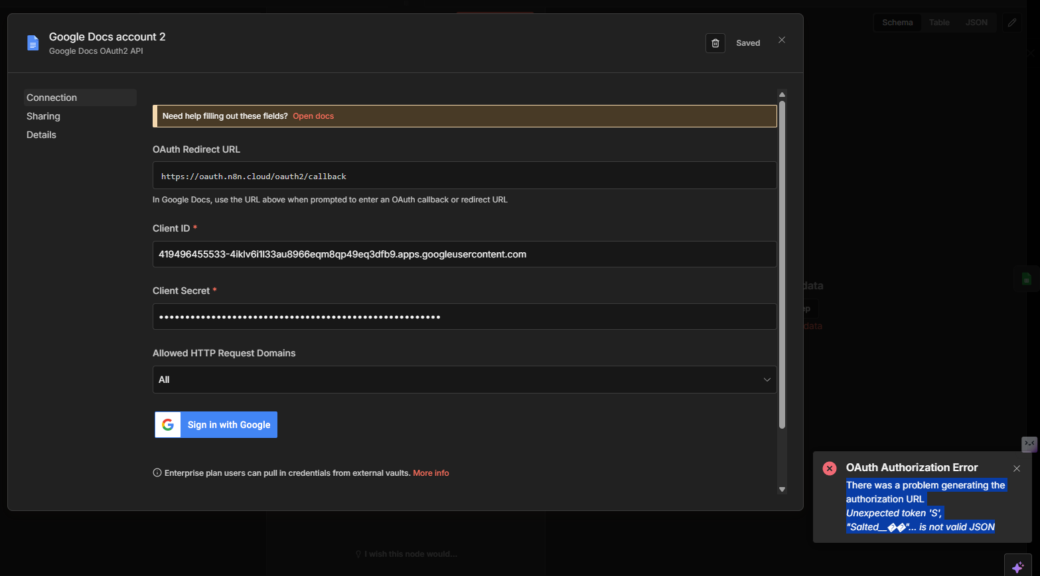Click the Google Docs credential icon
The image size is (1040, 576).
33,43
